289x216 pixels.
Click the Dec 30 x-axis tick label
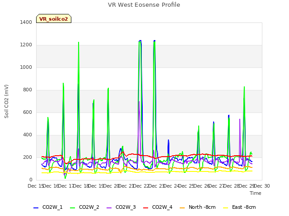point(262,186)
